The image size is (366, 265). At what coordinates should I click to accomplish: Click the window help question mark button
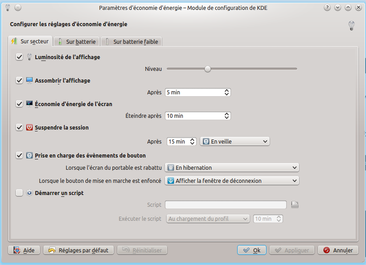327,8
